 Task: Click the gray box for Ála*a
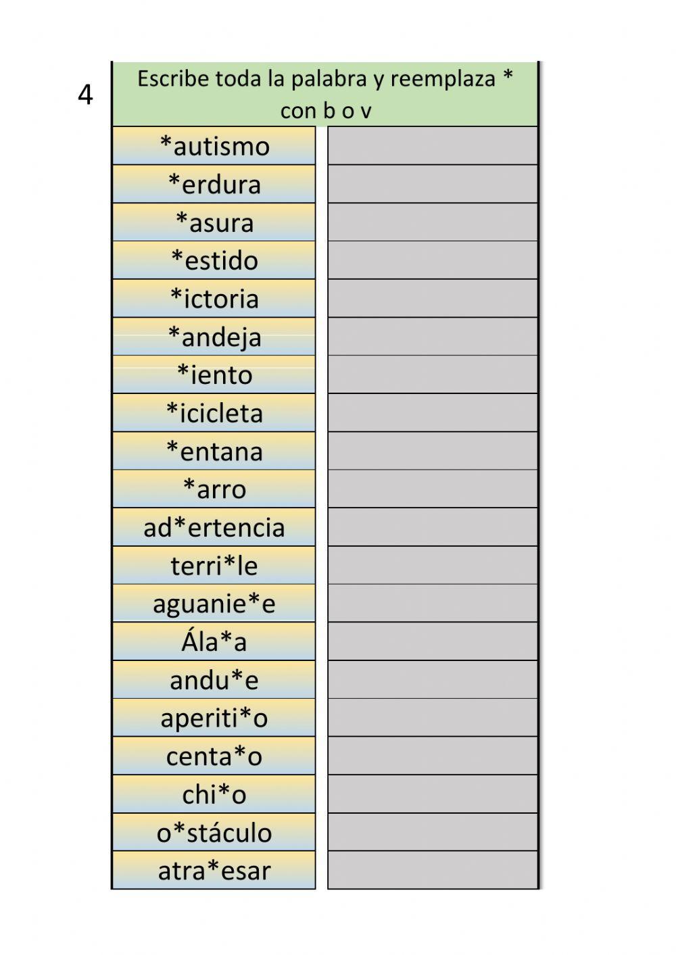[x=433, y=641]
